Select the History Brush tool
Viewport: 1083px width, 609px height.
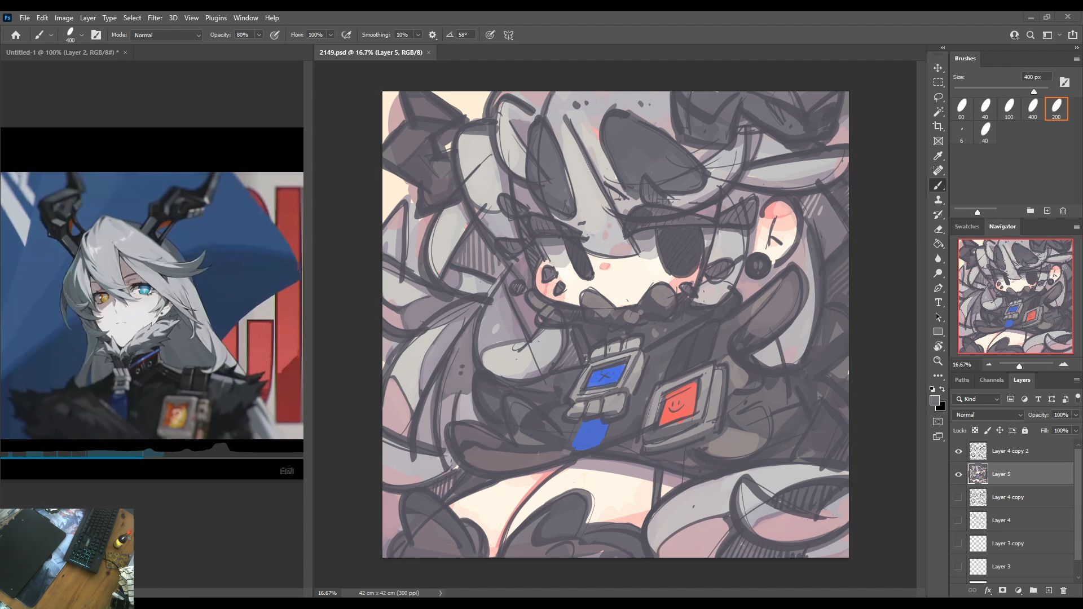(938, 214)
